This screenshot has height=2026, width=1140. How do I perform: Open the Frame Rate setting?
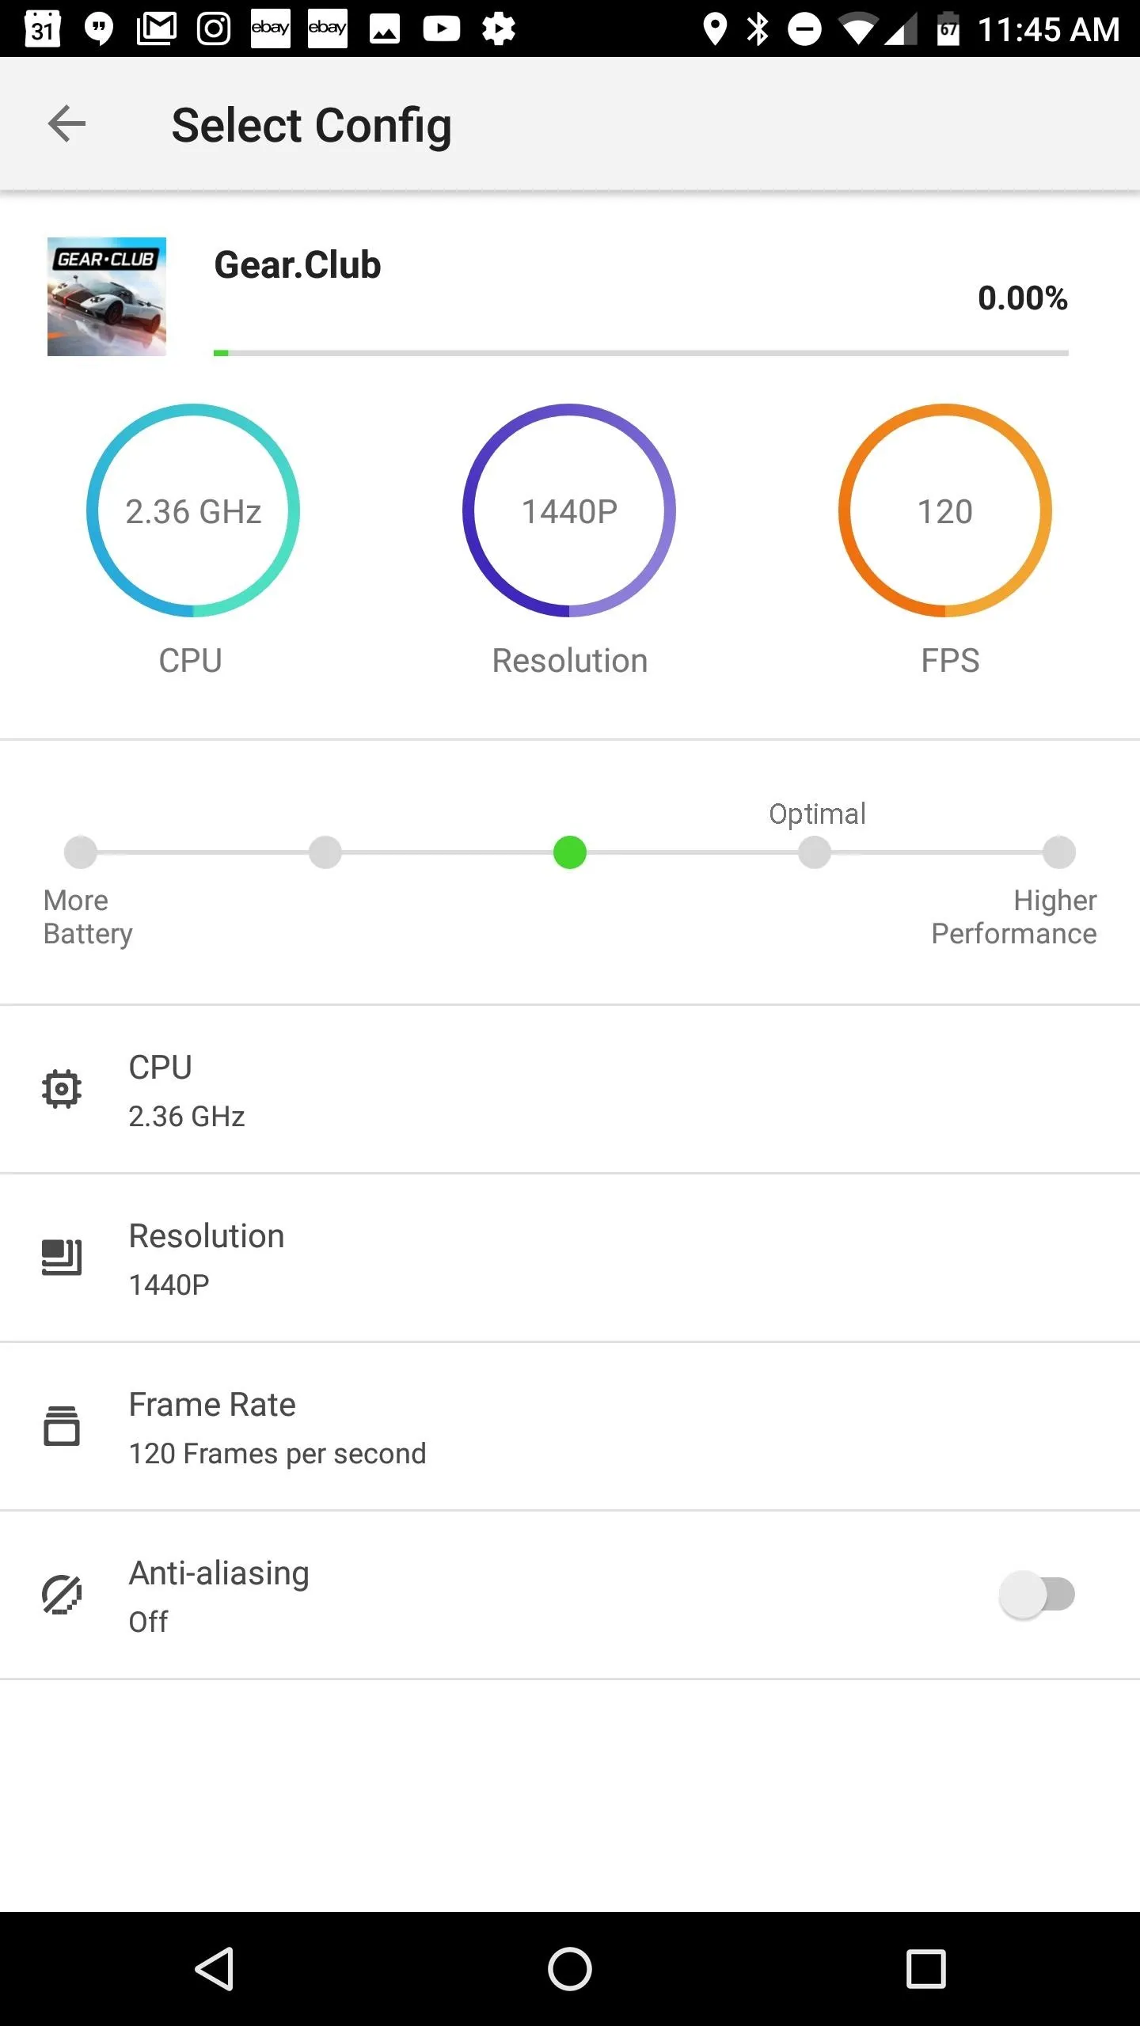(570, 1427)
